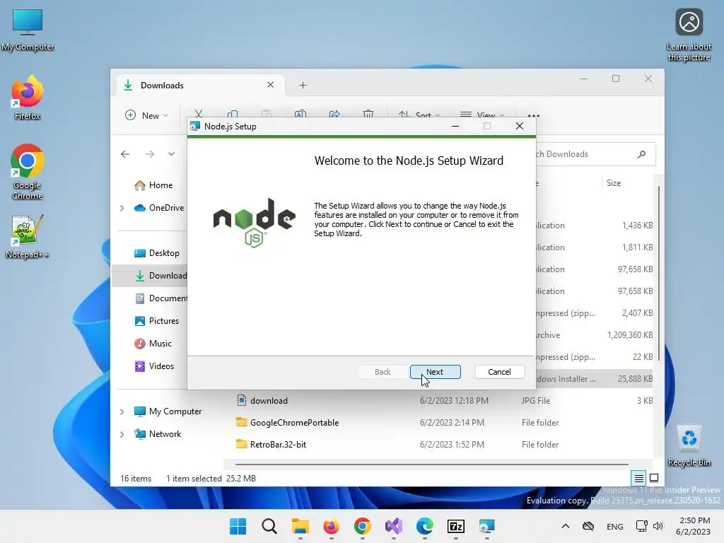Open See more (three dots) menu
The width and height of the screenshot is (724, 543).
[x=533, y=115]
